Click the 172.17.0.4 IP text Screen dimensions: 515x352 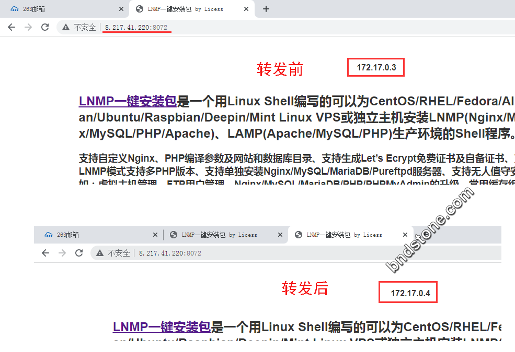click(410, 293)
